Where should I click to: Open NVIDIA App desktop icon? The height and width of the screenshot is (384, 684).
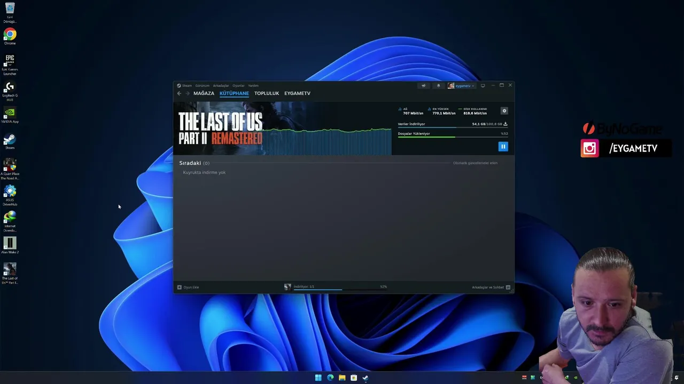click(10, 115)
